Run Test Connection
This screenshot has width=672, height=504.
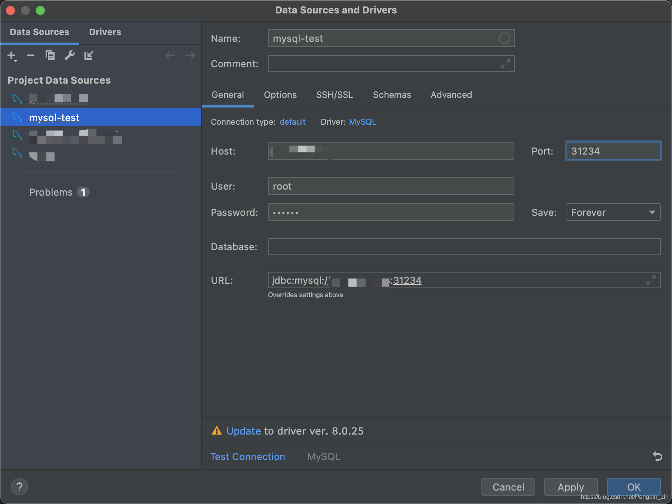click(247, 456)
